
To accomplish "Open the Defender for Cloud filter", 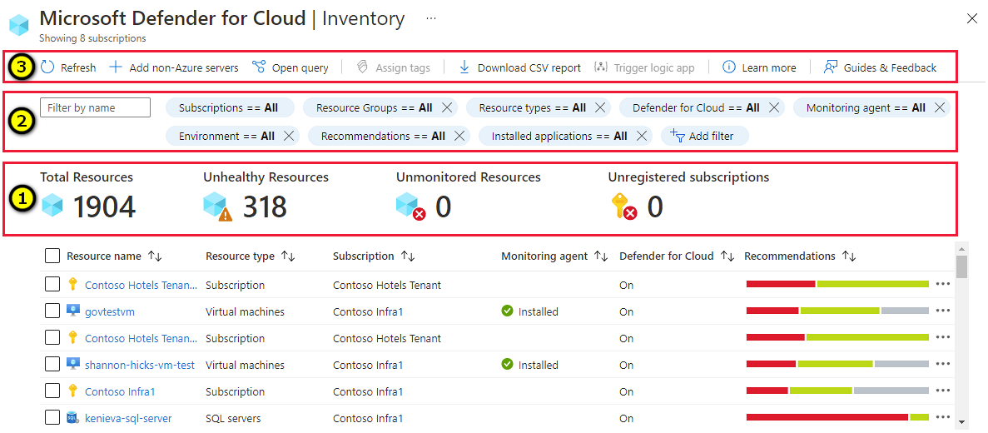I will tap(695, 107).
